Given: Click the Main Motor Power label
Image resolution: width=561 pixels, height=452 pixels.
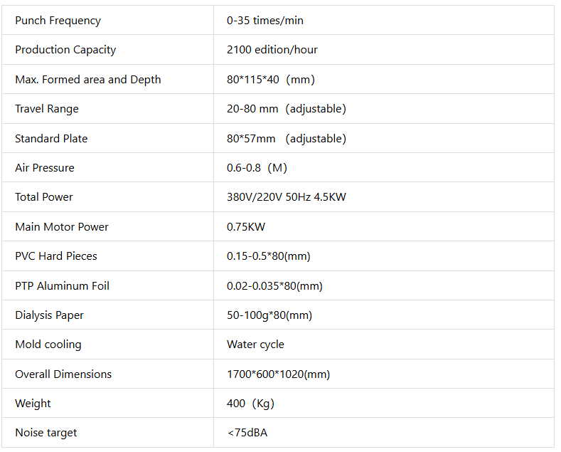Looking at the screenshot, I should coord(62,227).
